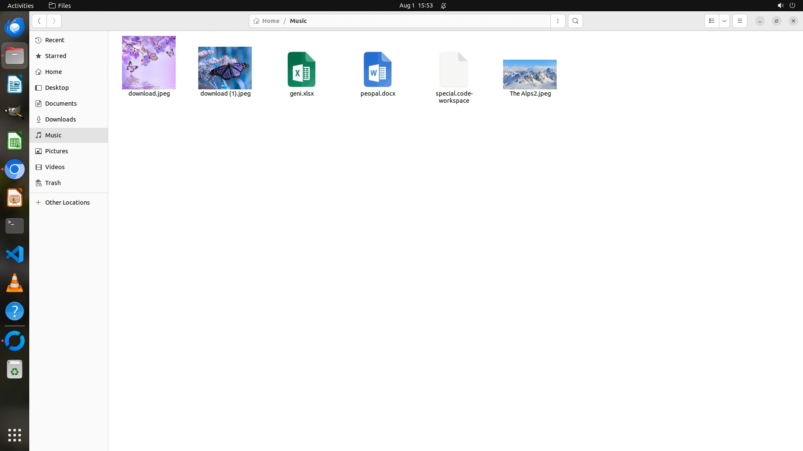Image resolution: width=803 pixels, height=451 pixels.
Task: Go forward with the right arrow
Action: tap(54, 21)
